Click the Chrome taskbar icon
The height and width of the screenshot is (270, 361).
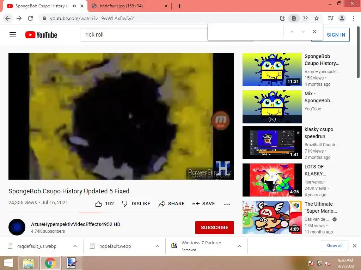click(50, 263)
